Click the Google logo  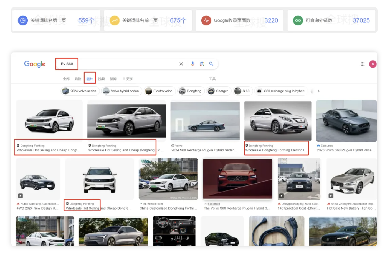pyautogui.click(x=35, y=64)
